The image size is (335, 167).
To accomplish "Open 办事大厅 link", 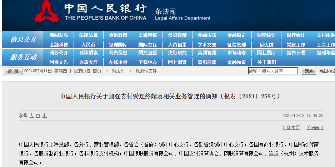I will [88, 62].
